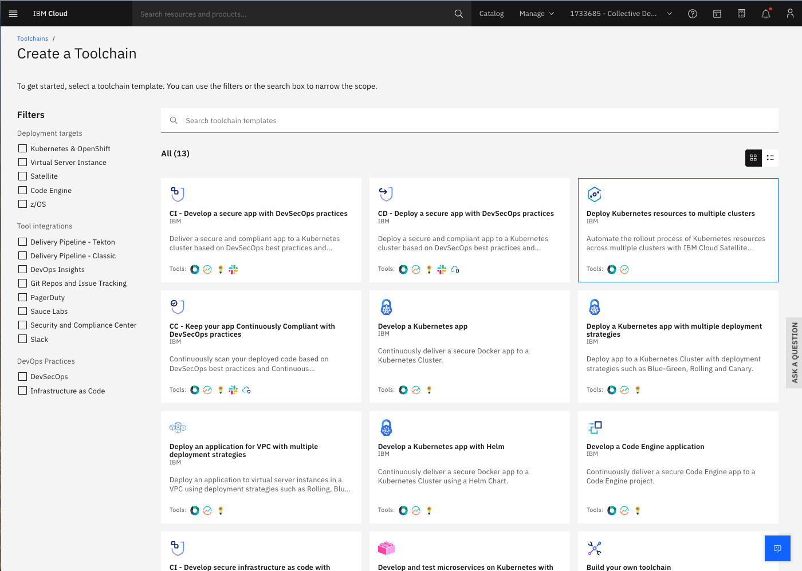This screenshot has width=802, height=571.
Task: Open the account switcher dropdown
Action: (x=621, y=14)
